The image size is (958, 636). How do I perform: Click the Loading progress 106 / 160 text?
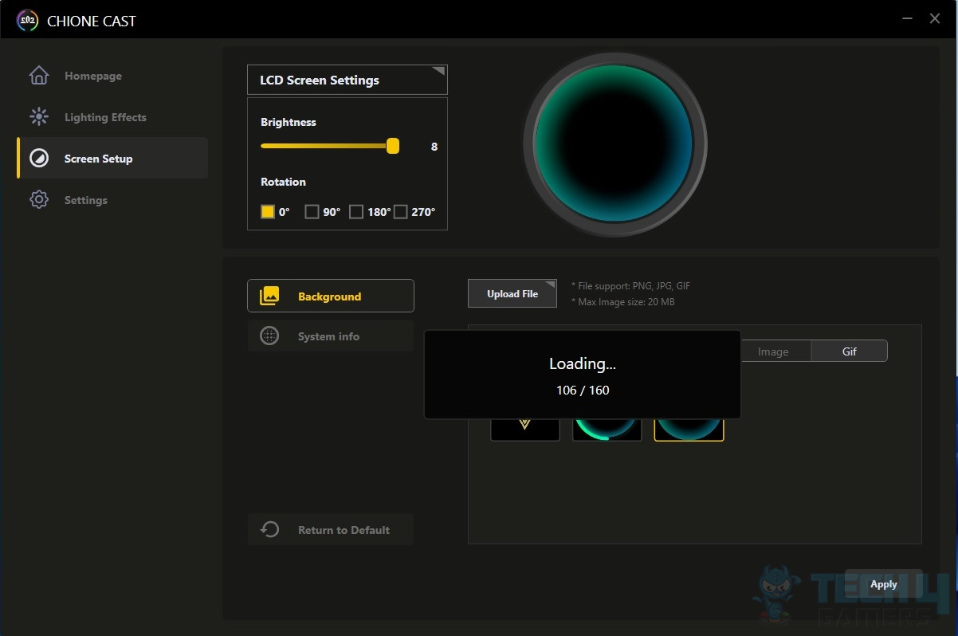583,390
